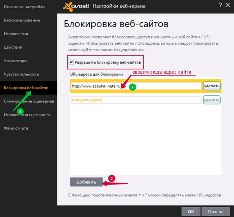Click the "Настройки веб-экрана" window title
Screen dimensions: 234x217
pos(119,6)
